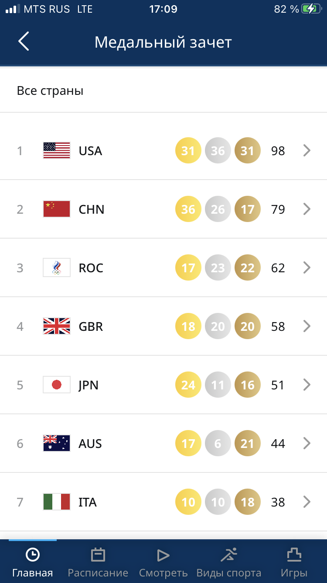
Task: Select the Все страны heading
Action: (50, 91)
